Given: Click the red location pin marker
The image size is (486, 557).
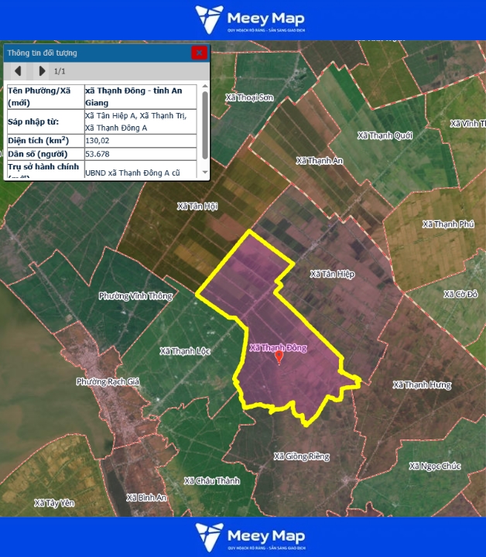Looking at the screenshot, I should pyautogui.click(x=279, y=357).
